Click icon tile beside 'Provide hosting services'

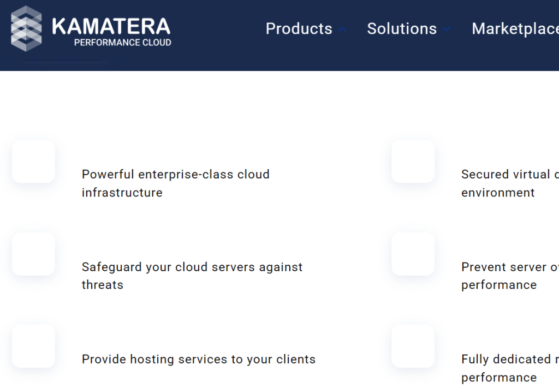pyautogui.click(x=33, y=346)
